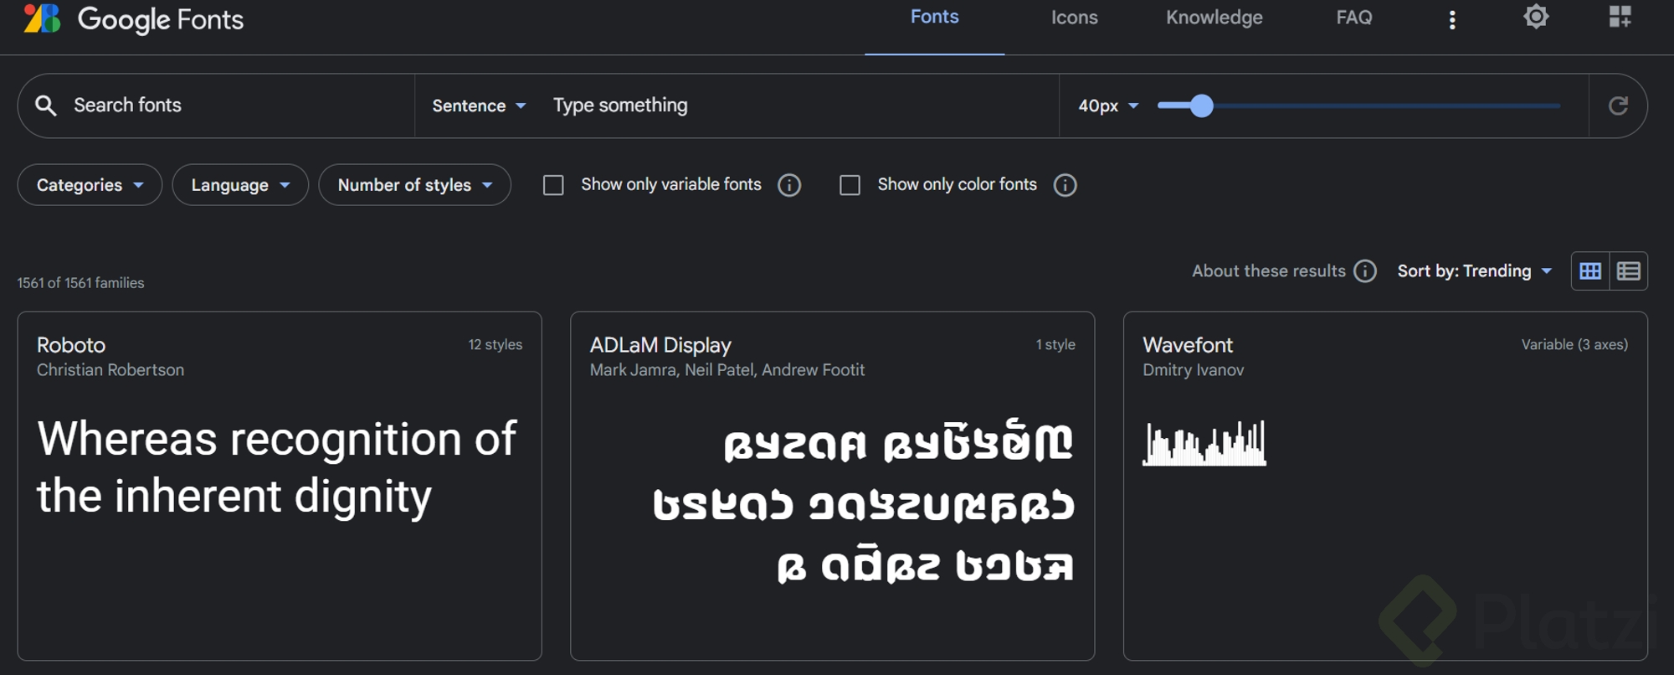The image size is (1674, 675).
Task: Enable Show only variable fonts checkbox
Action: [553, 185]
